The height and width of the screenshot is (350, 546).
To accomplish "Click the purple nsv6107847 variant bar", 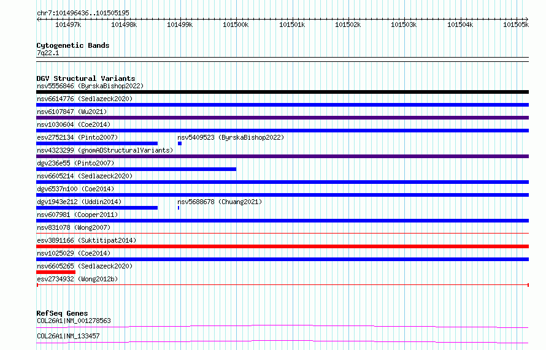I will point(282,118).
